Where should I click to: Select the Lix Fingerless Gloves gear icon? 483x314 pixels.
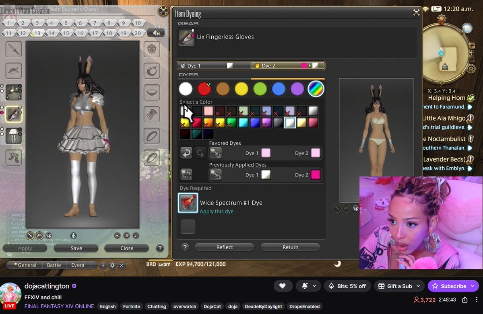click(x=186, y=37)
